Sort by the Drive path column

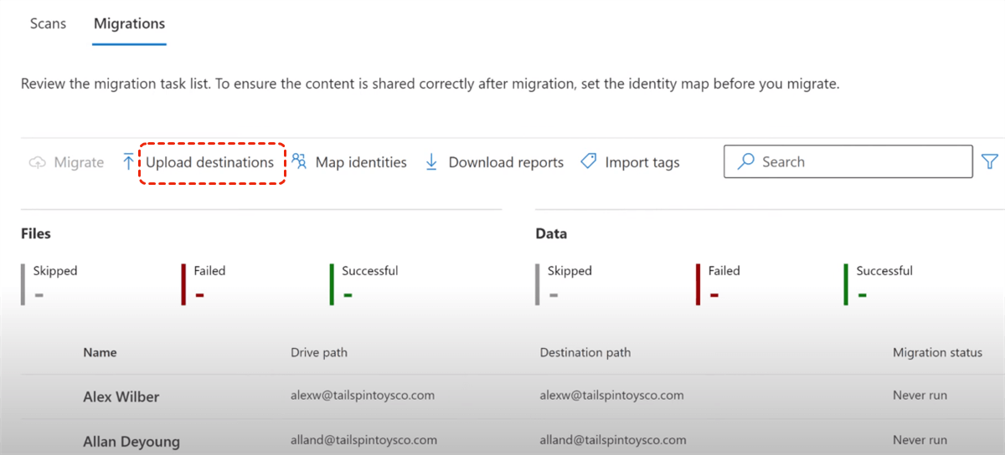(x=319, y=353)
